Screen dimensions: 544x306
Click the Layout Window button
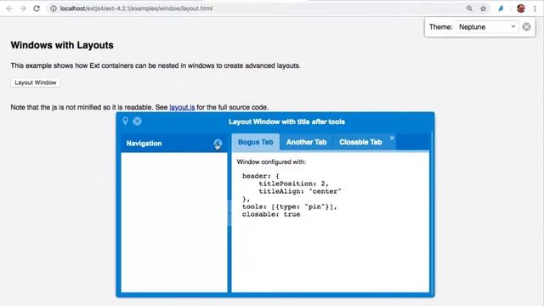(x=36, y=82)
